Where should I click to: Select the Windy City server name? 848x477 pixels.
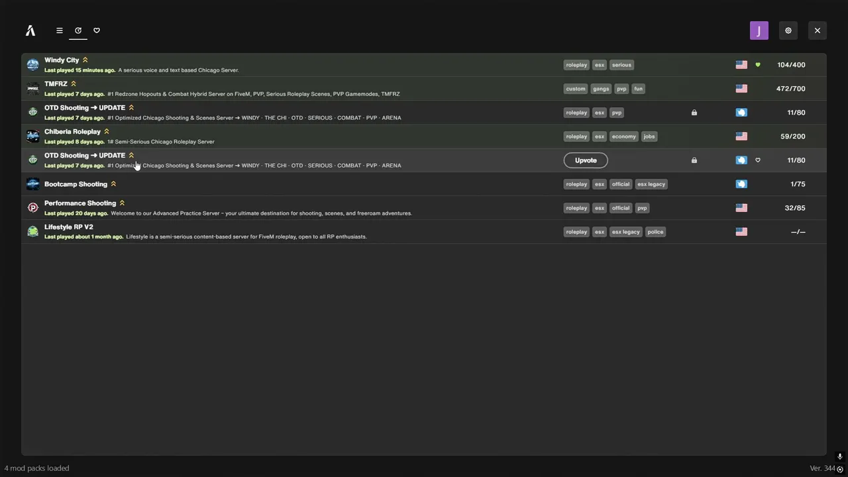click(x=62, y=60)
